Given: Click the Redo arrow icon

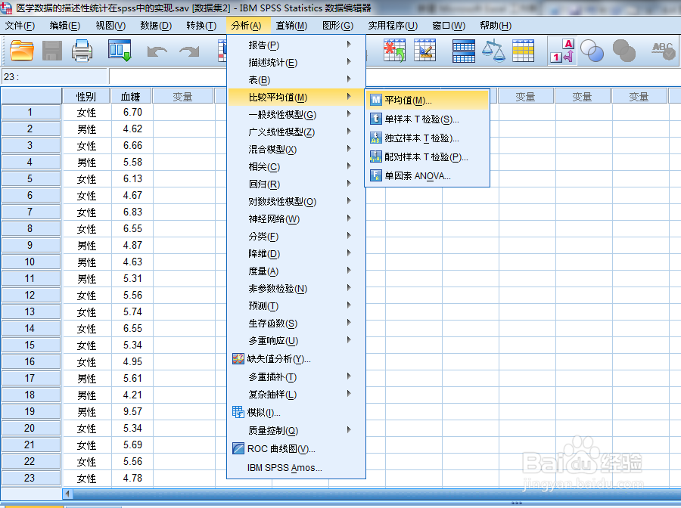Looking at the screenshot, I should click(x=189, y=51).
